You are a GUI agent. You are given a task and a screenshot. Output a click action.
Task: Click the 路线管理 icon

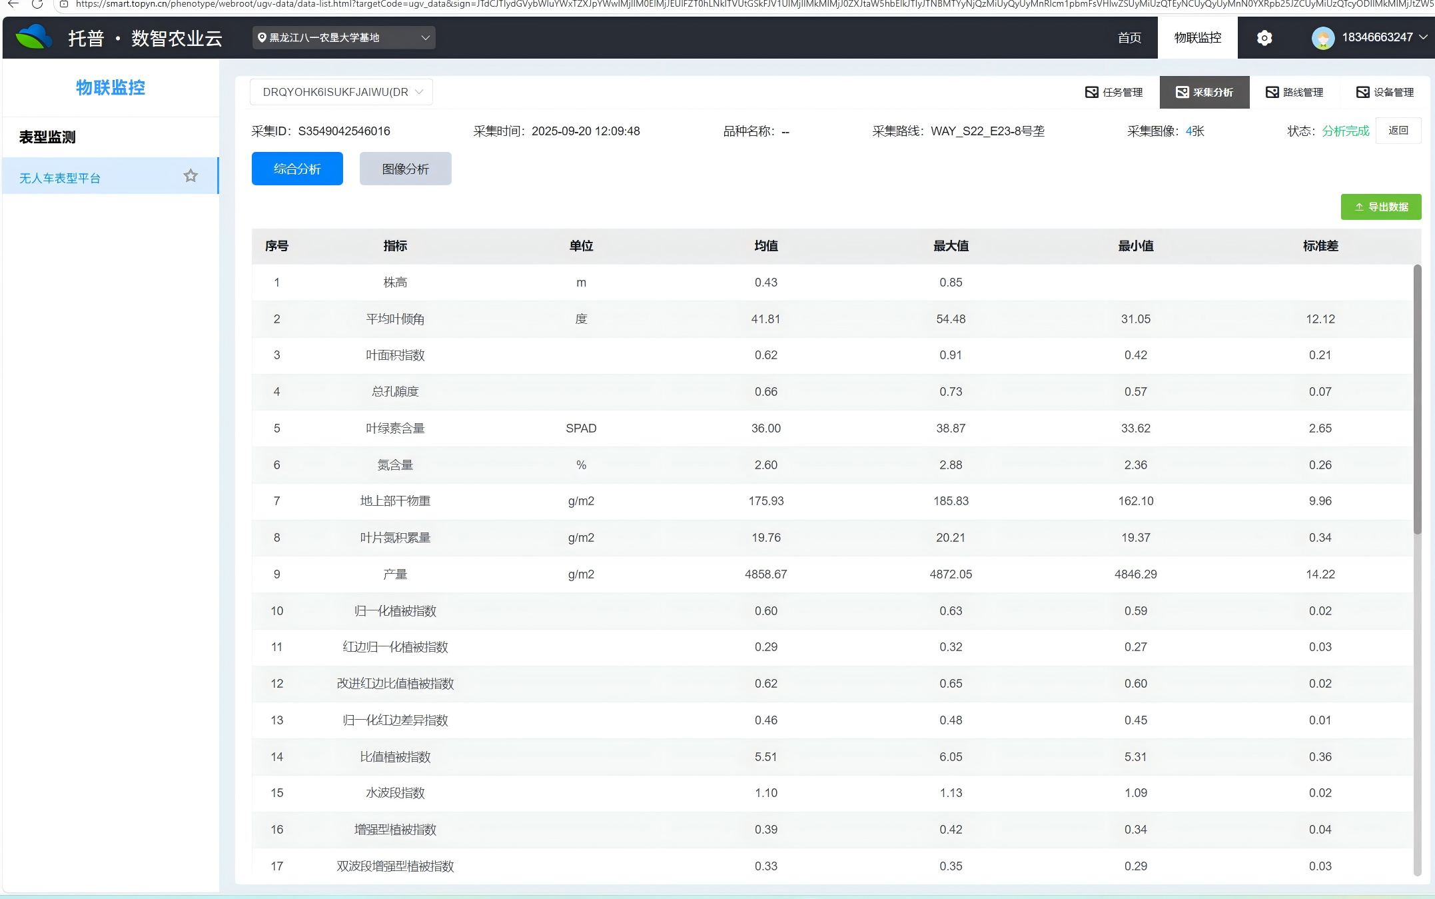pos(1272,92)
